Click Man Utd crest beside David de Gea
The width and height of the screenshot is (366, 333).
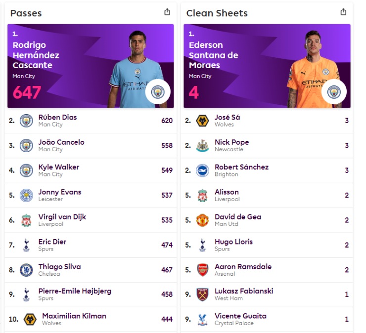(202, 220)
